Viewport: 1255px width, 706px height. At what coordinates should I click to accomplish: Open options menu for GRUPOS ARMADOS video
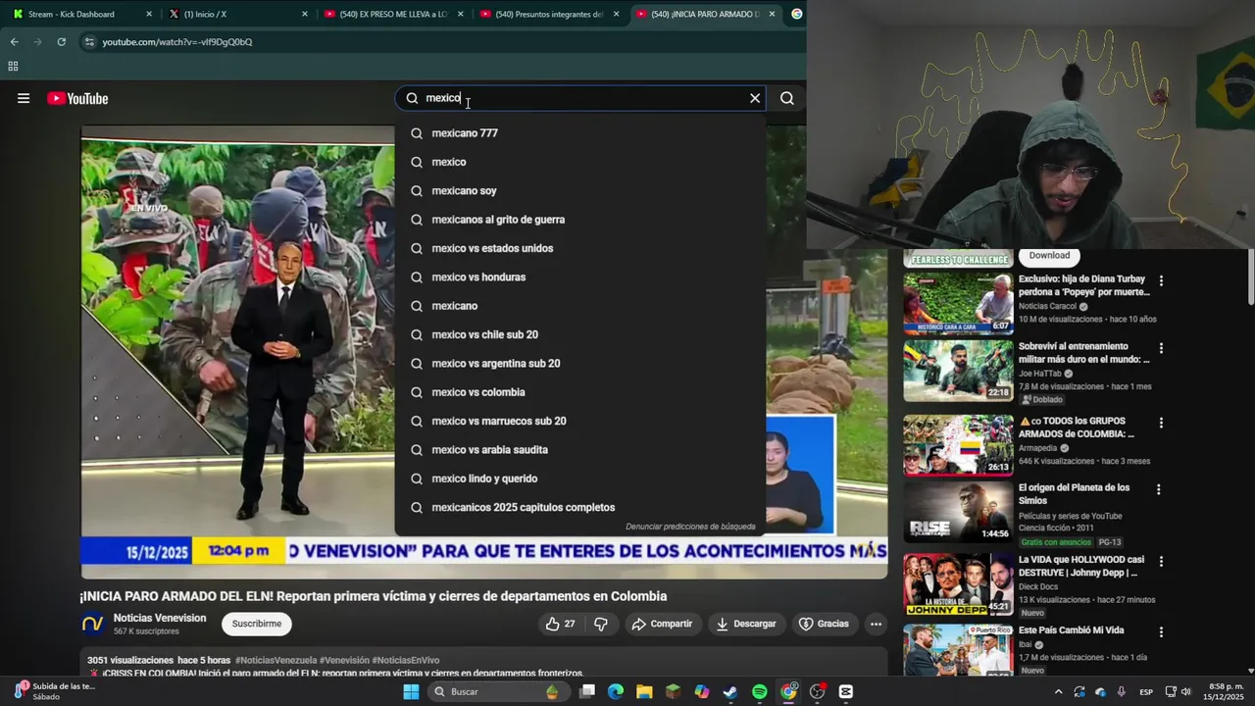click(1161, 423)
